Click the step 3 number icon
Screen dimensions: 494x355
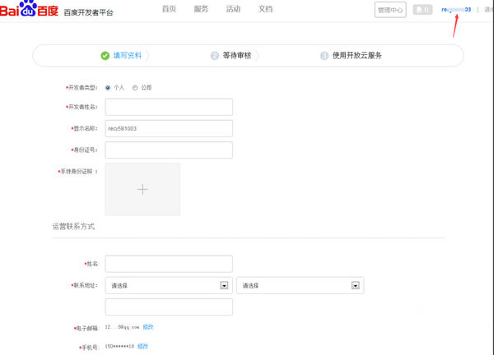tap(324, 56)
